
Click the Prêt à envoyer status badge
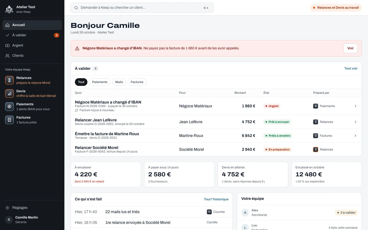coord(277,122)
